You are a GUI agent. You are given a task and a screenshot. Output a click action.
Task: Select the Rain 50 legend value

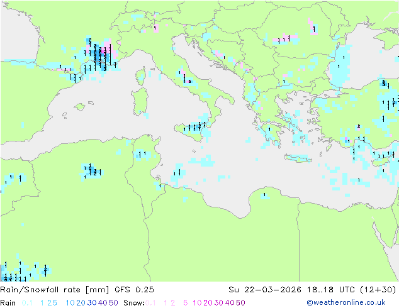pos(113,303)
